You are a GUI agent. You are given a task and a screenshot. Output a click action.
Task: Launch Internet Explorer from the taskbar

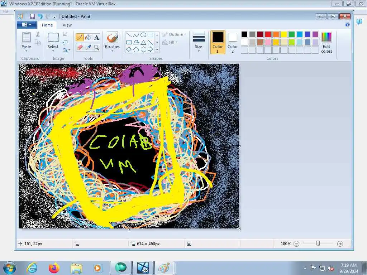32,268
